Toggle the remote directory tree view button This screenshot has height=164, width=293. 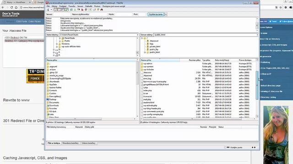coord(63,10)
